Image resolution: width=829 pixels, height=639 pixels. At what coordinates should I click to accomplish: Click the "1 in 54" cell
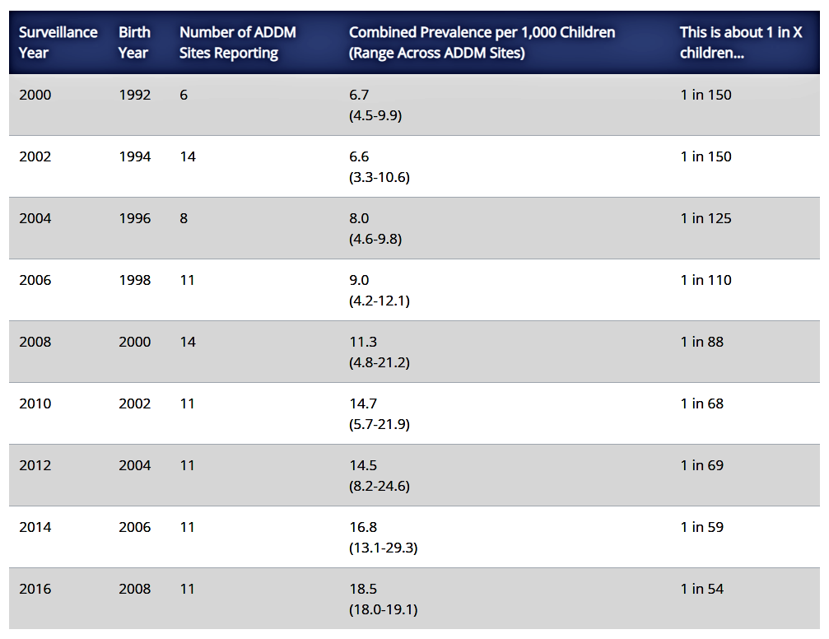701,589
